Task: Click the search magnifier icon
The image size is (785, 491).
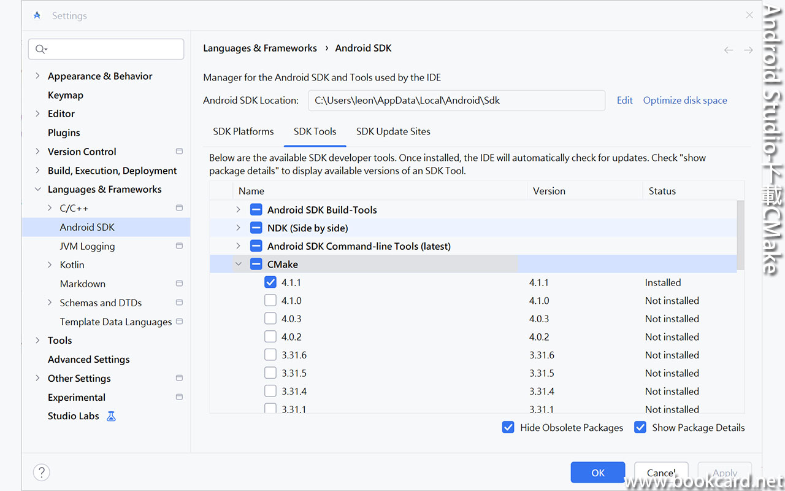Action: point(41,49)
